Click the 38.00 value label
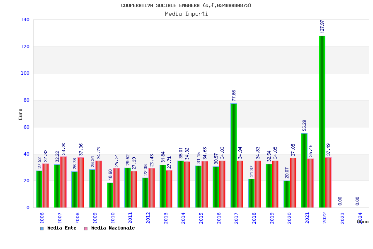 point(63,149)
